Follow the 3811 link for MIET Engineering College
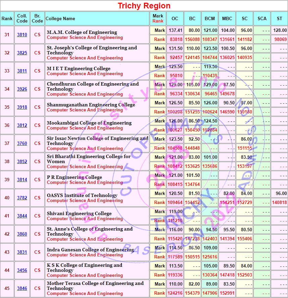This screenshot has width=288, height=298. 22,71
